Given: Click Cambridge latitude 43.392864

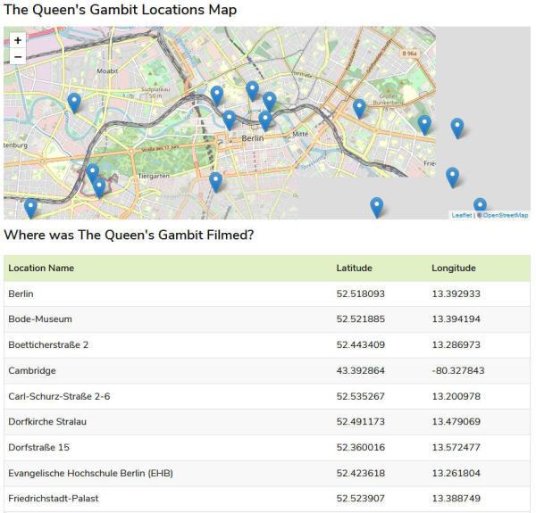Looking at the screenshot, I should click(361, 370).
